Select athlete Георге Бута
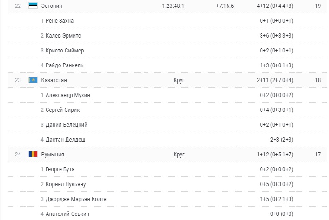Image resolution: width=329 pixels, height=220 pixels. [x=60, y=169]
